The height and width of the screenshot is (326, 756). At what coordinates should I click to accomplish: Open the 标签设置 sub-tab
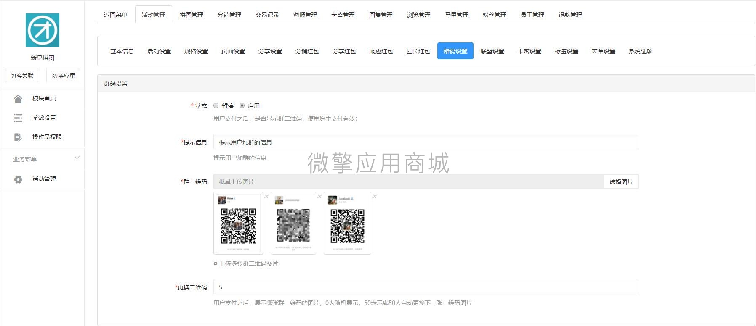pos(567,51)
